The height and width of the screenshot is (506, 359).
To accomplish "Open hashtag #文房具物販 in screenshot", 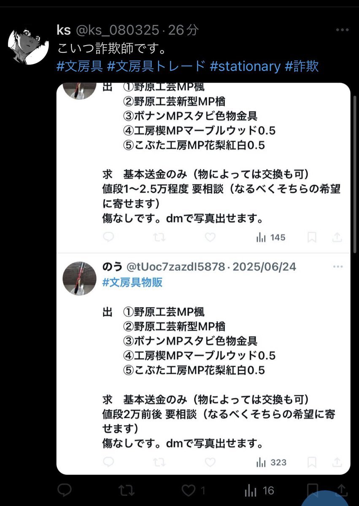I will coord(133,283).
